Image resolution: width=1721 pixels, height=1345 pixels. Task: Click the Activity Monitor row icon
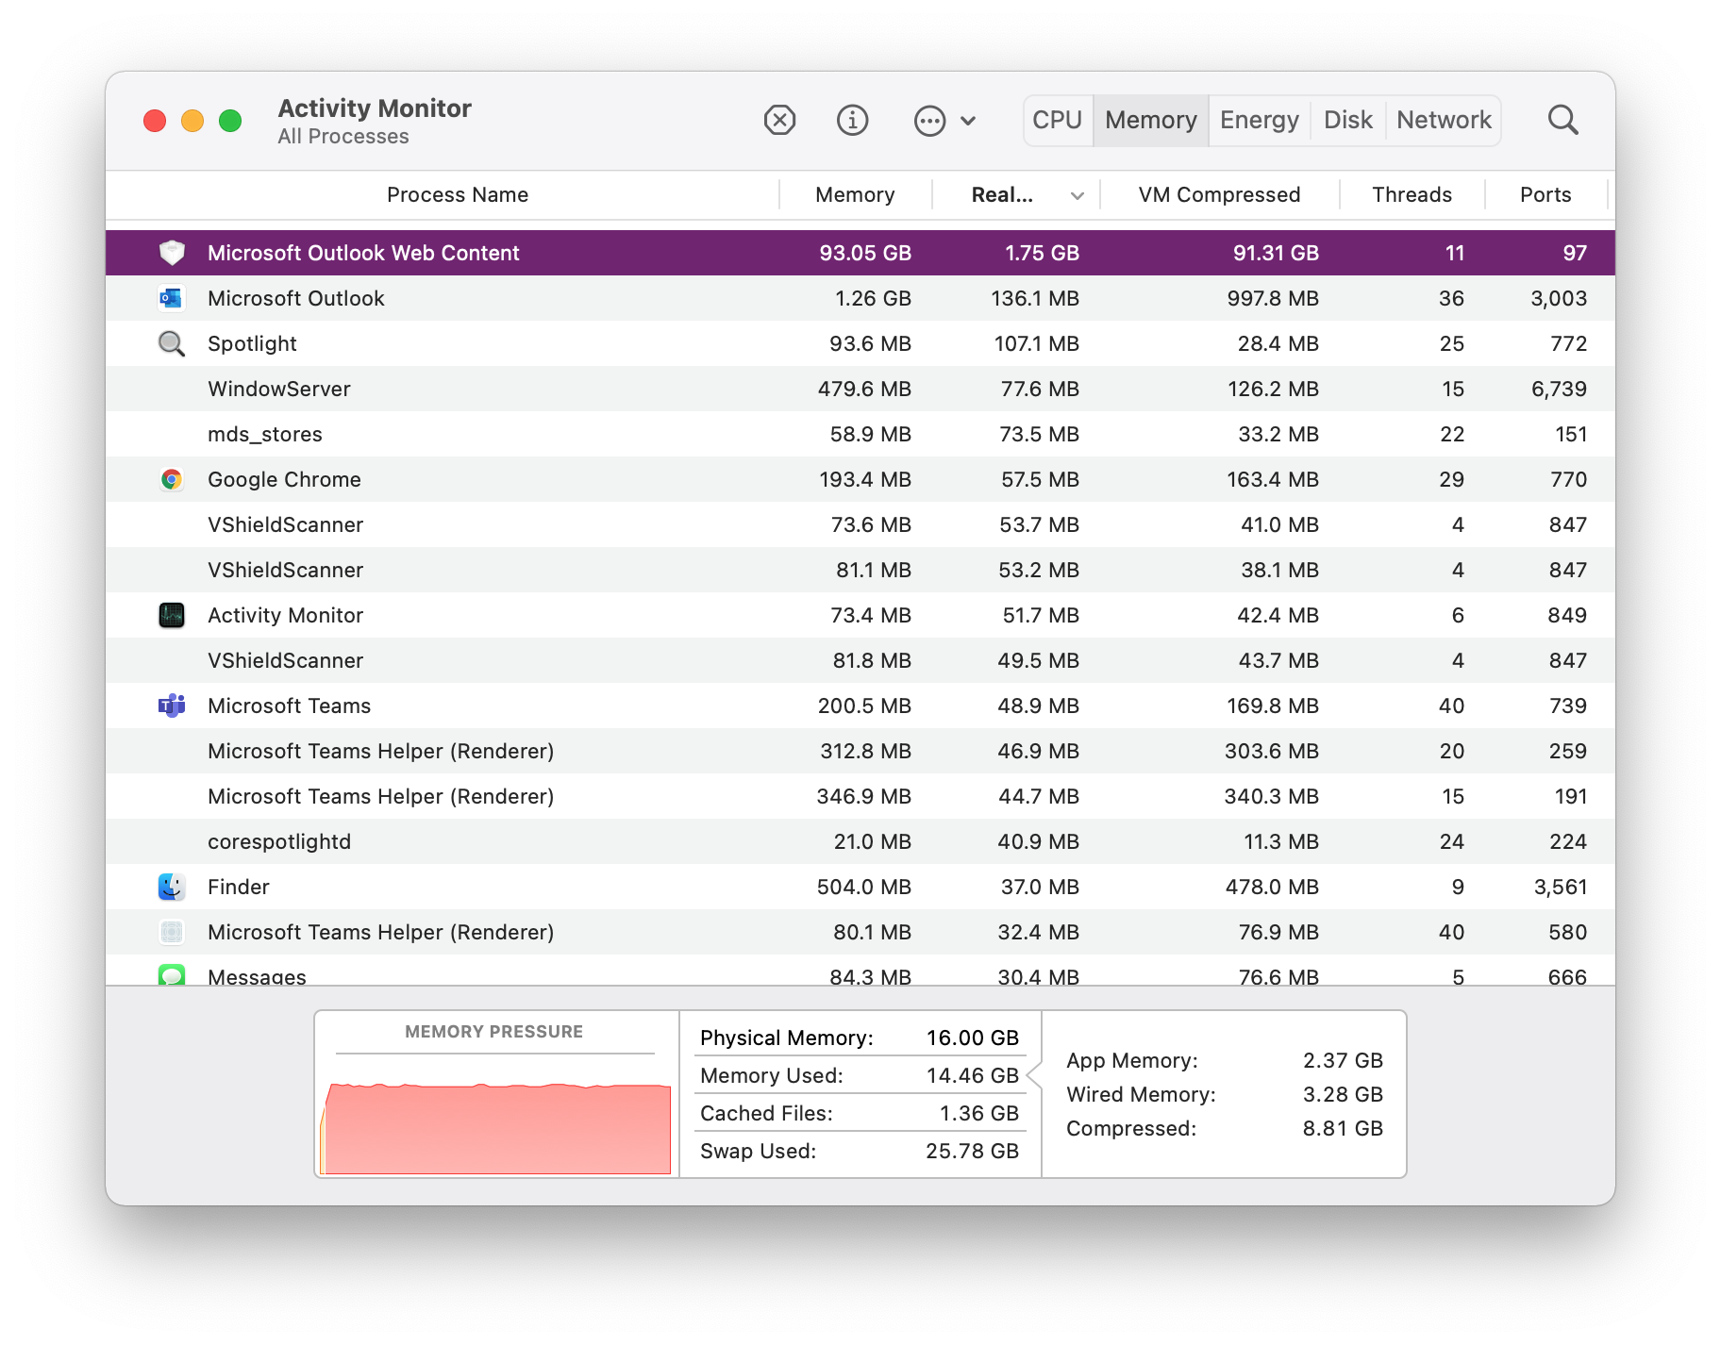click(x=172, y=615)
